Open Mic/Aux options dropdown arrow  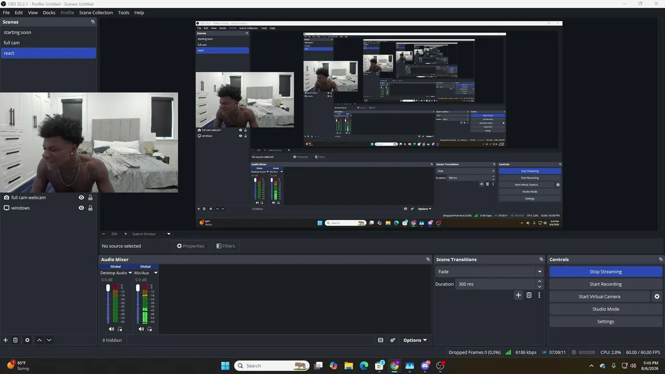click(155, 273)
